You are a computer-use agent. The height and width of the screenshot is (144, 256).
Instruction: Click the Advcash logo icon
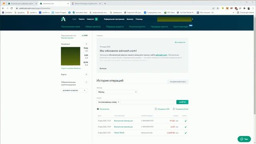pyautogui.click(x=63, y=19)
